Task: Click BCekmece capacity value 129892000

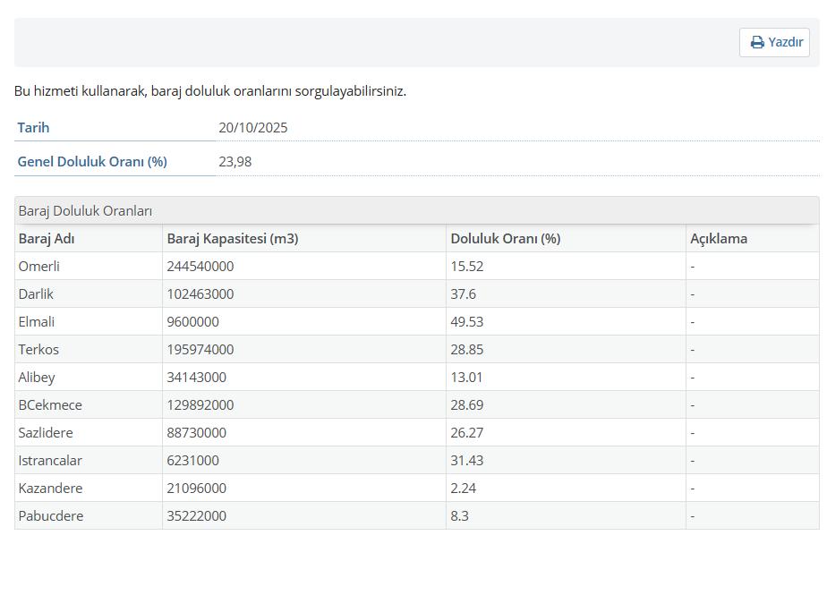Action: coord(200,405)
